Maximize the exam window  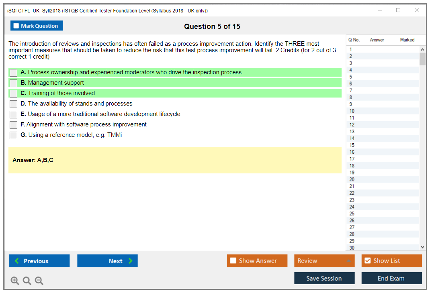tap(398, 10)
